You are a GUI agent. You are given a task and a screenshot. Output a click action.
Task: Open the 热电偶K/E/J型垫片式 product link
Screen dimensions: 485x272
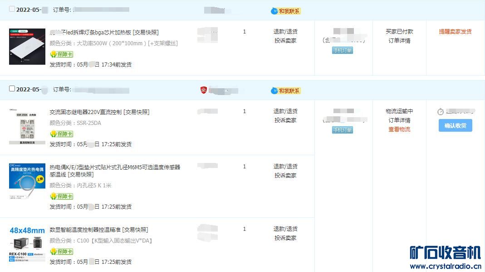(115, 171)
